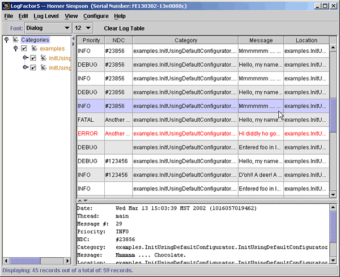
Task: Collapse the Categories root tree handle
Action: click(x=6, y=40)
